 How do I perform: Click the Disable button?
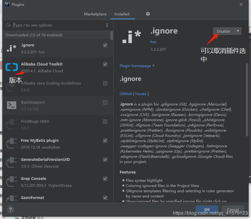pos(224,31)
